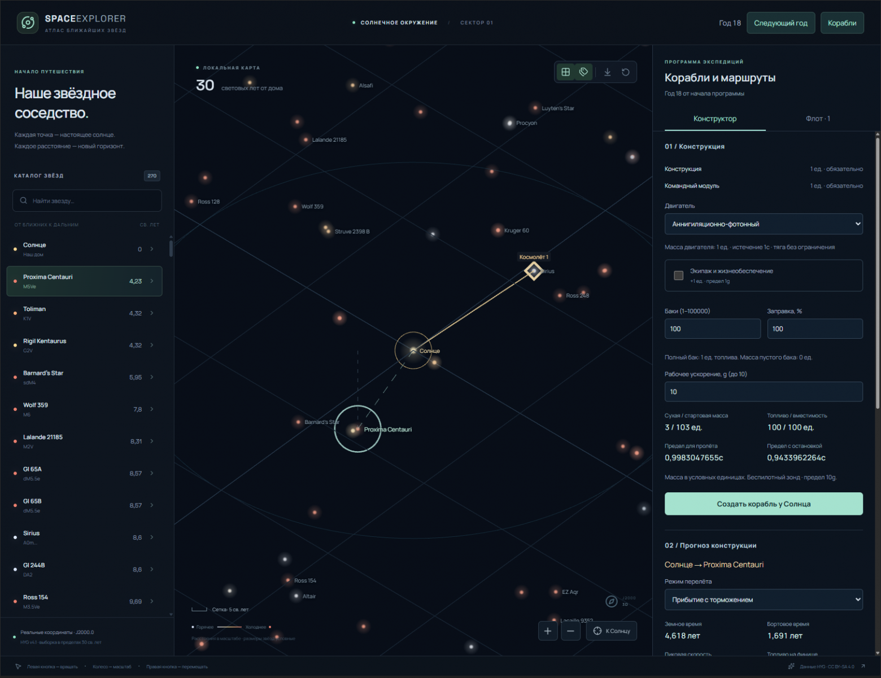Zoom out with the minus button
Image resolution: width=881 pixels, height=678 pixels.
coord(570,631)
